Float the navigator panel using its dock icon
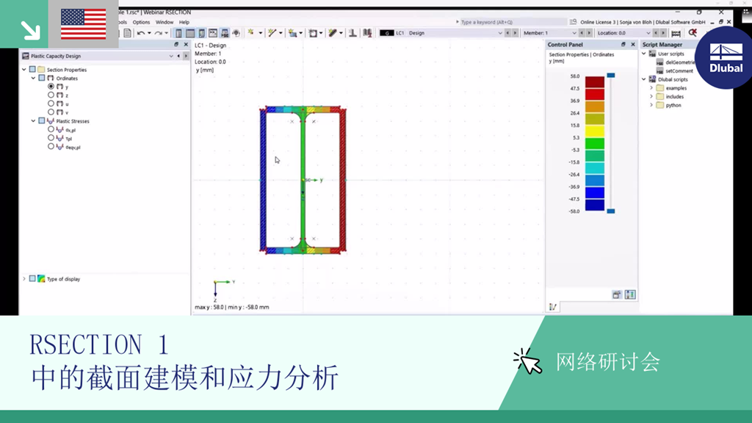Screen dimensions: 752x423 click(x=176, y=44)
